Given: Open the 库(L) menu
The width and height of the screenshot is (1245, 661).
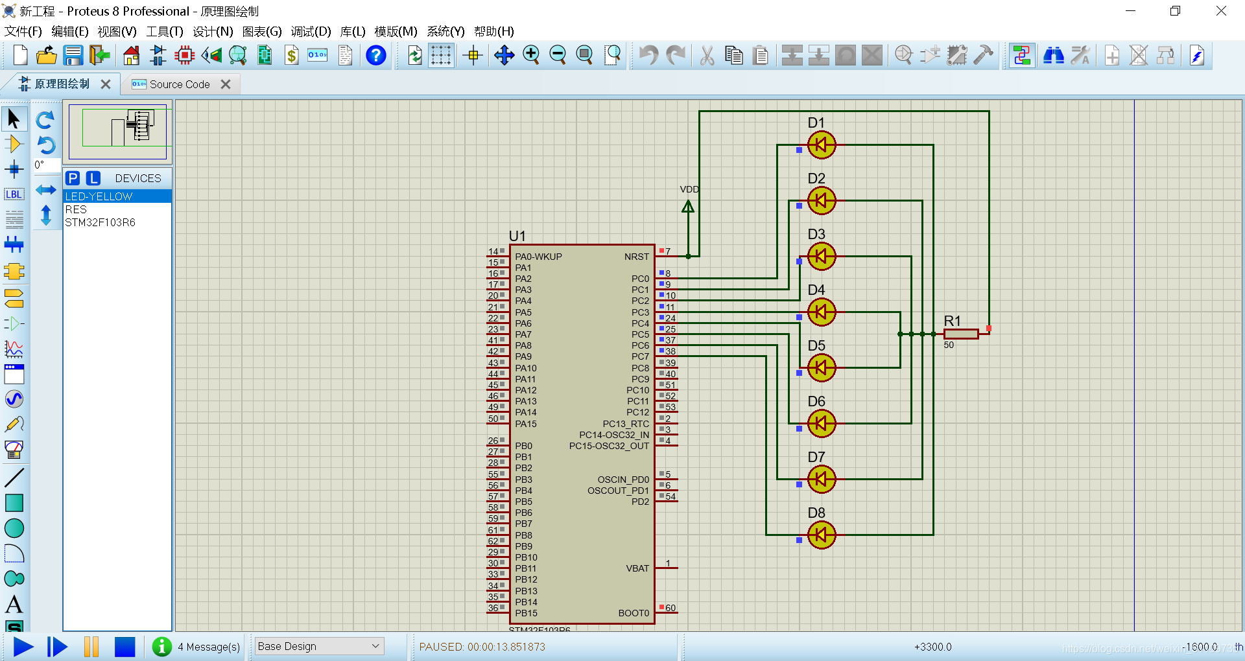Looking at the screenshot, I should [353, 31].
